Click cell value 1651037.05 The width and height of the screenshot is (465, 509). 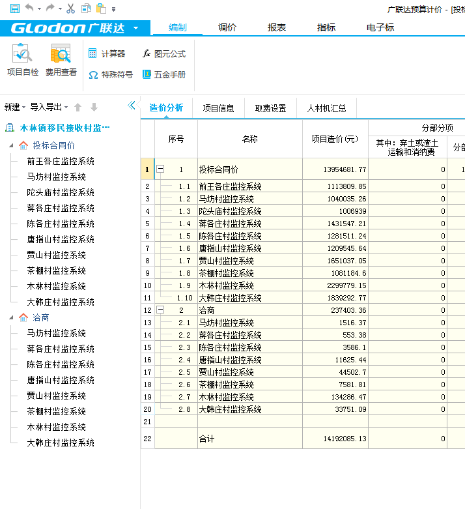tap(335, 261)
